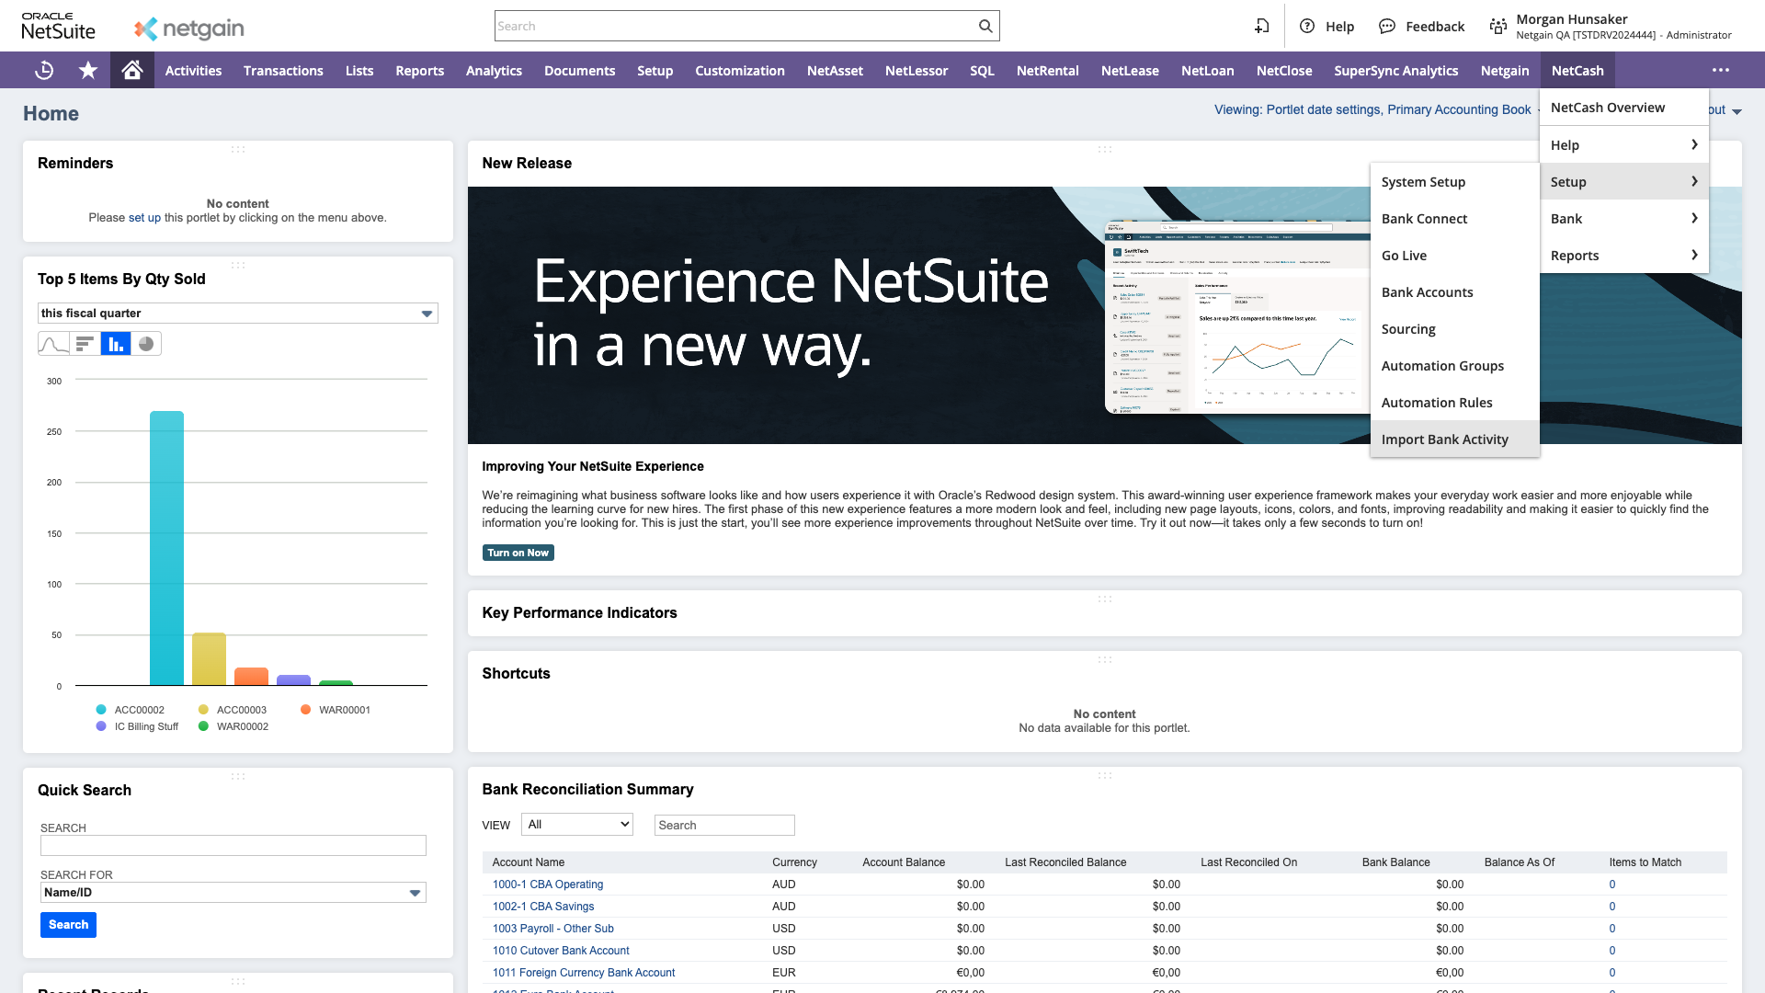
Task: Click the global Search field
Action: [x=735, y=26]
